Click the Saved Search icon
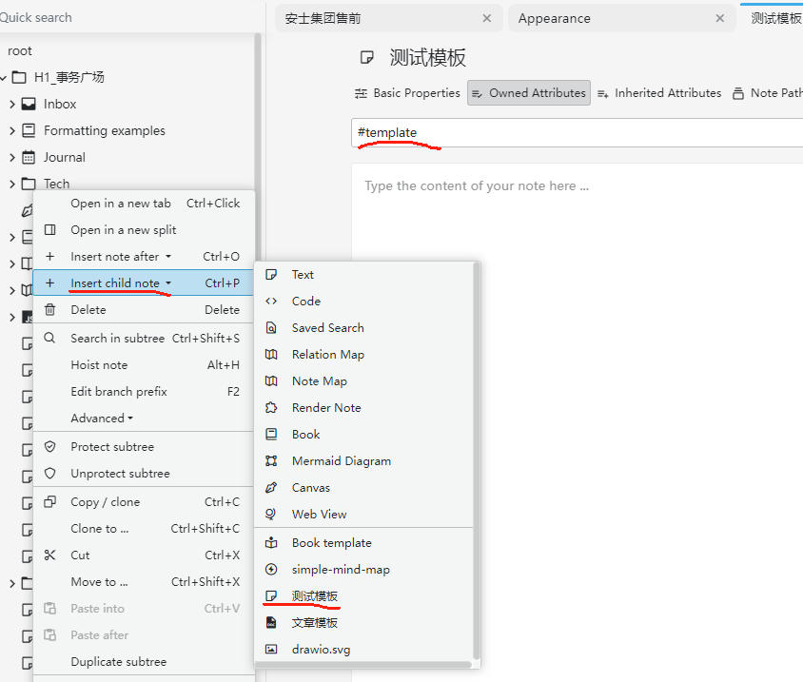 pyautogui.click(x=272, y=328)
